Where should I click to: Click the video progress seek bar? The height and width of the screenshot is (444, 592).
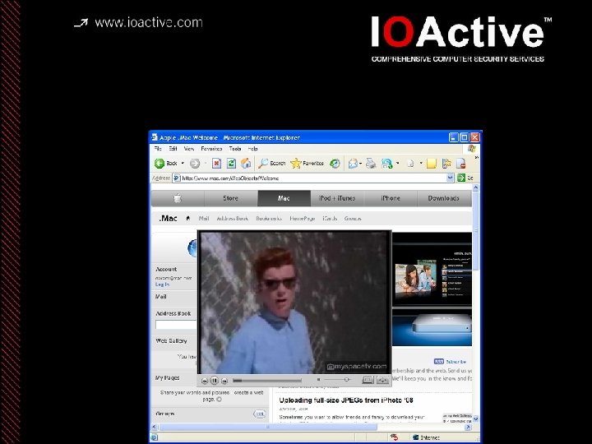click(267, 380)
